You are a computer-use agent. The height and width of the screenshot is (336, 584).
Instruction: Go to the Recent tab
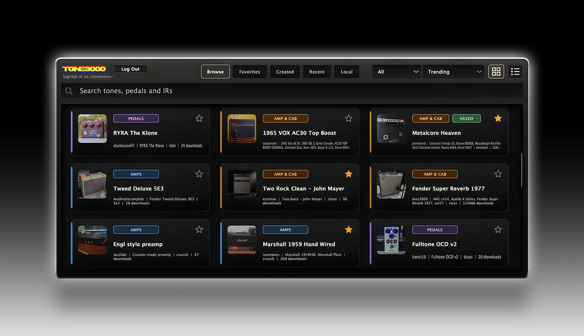[317, 72]
